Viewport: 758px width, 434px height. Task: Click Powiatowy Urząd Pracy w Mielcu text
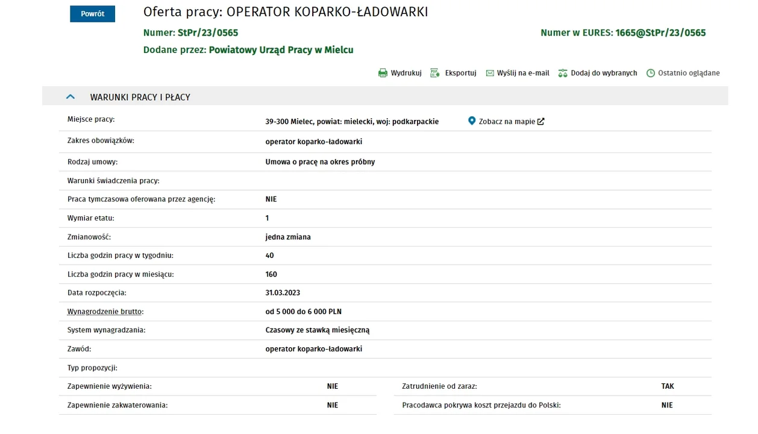pos(281,50)
